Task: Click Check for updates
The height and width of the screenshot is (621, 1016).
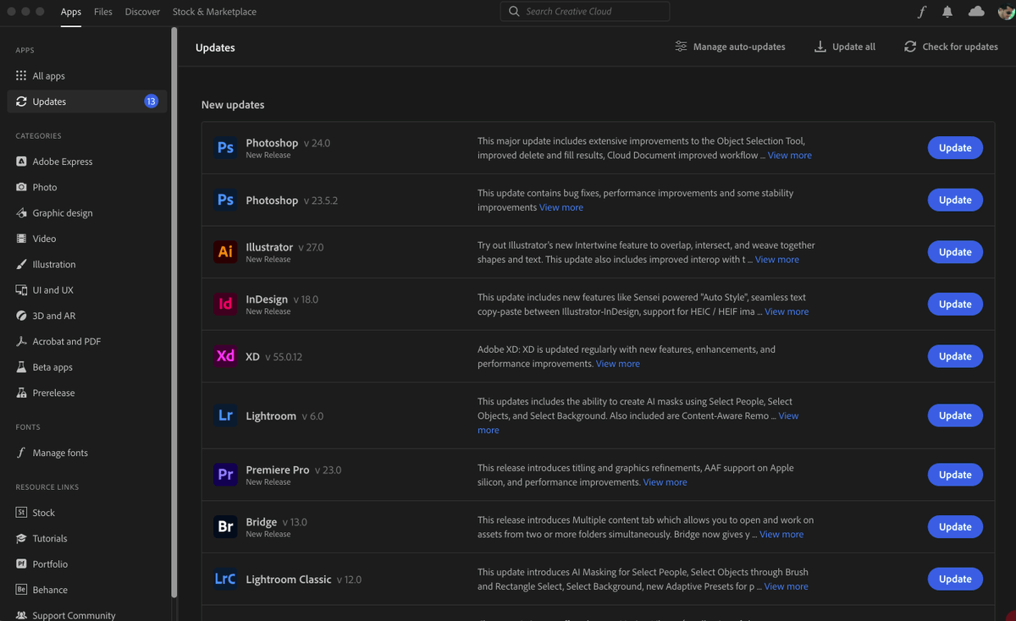Action: 951,47
